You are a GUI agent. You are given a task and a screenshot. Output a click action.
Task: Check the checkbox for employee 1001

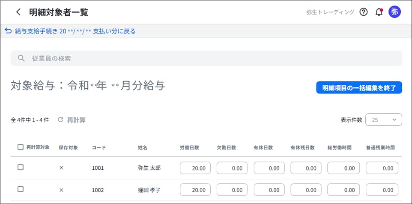tap(21, 168)
